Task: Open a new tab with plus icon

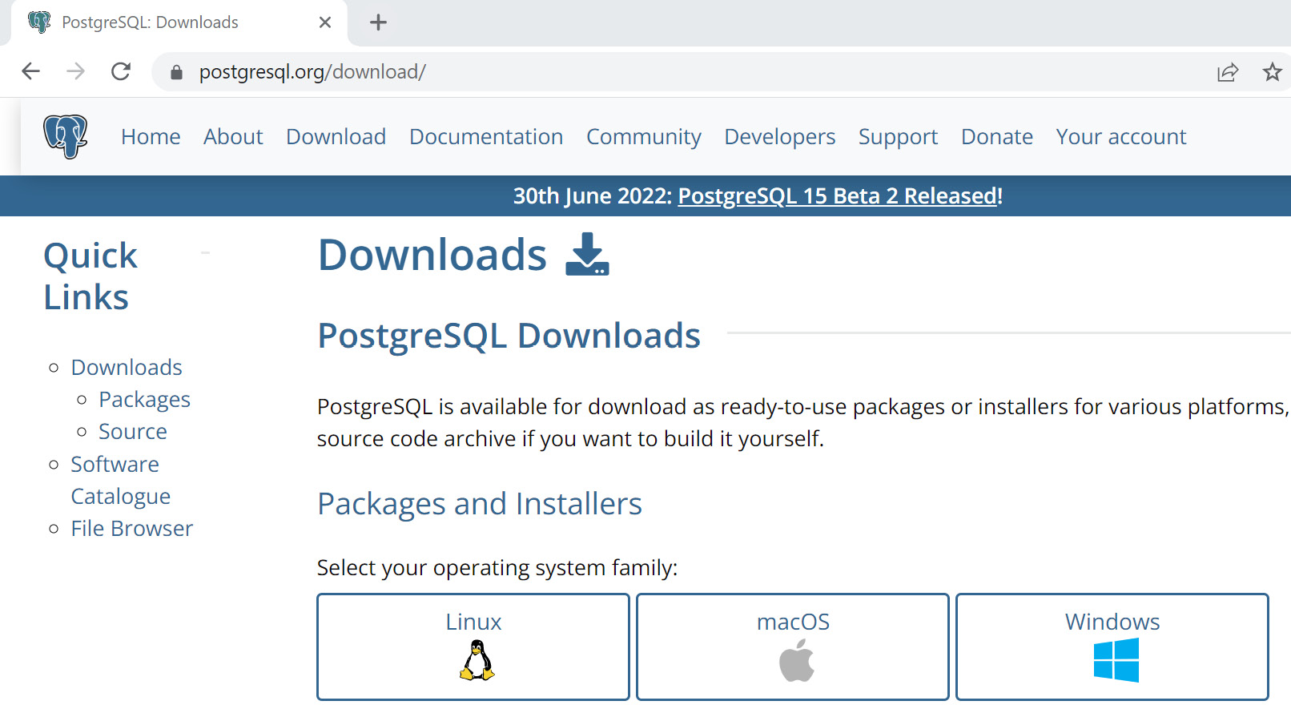Action: click(378, 22)
